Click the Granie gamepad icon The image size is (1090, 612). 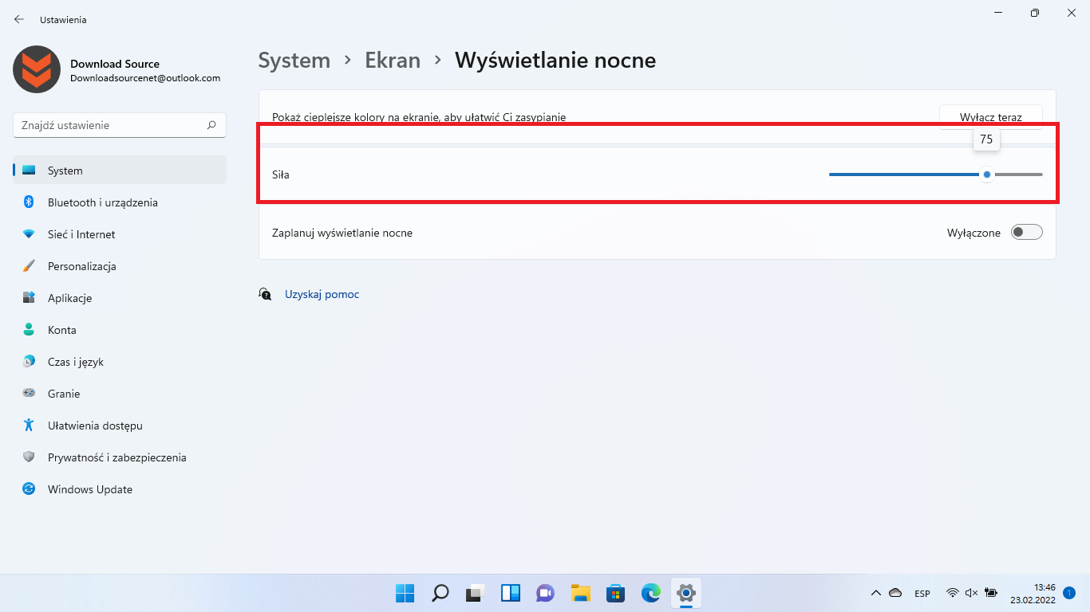pos(29,394)
